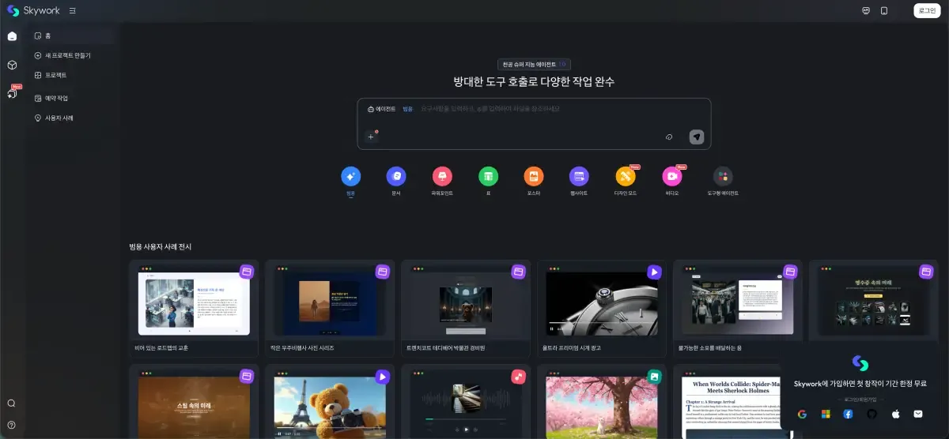Click the mobile app icon in the header
The image size is (949, 439).
pos(884,11)
